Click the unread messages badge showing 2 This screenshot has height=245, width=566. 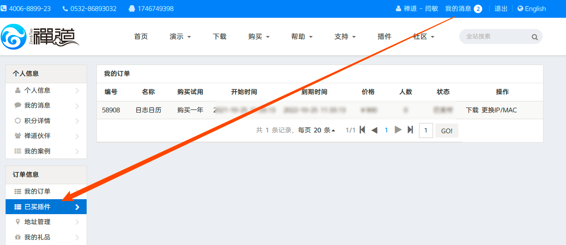478,9
